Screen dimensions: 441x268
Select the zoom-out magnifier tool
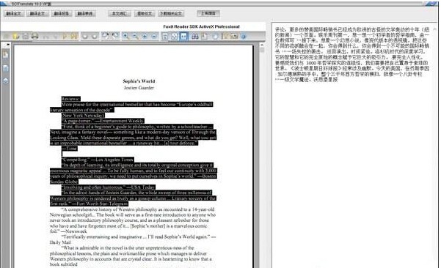pyautogui.click(x=135, y=36)
